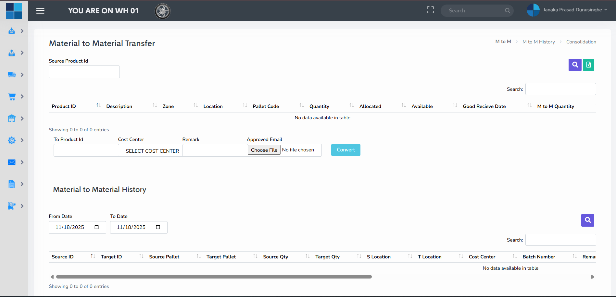The width and height of the screenshot is (616, 297).
Task: Toggle the hamburger menu in the header
Action: click(40, 11)
